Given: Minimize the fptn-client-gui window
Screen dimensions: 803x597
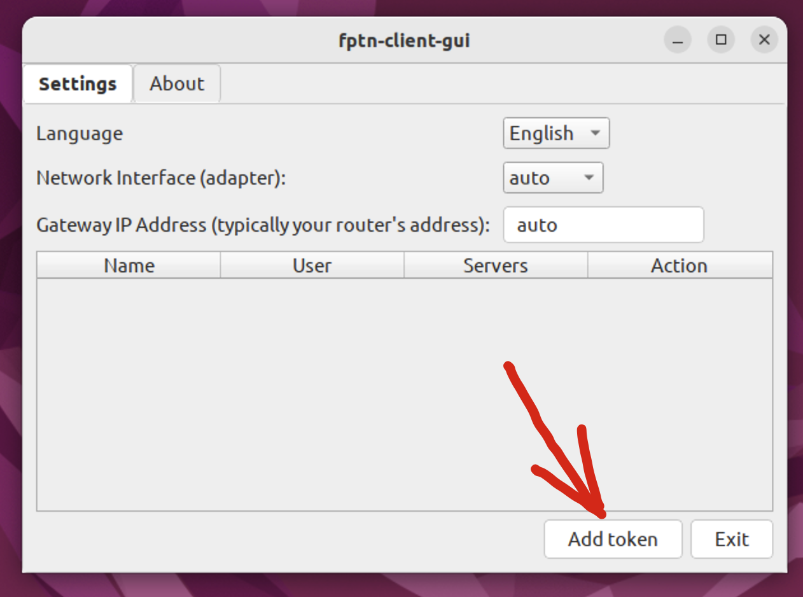Looking at the screenshot, I should pyautogui.click(x=678, y=39).
